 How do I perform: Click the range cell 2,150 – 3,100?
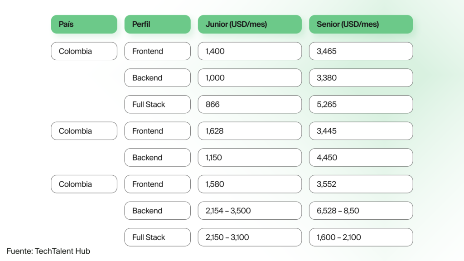coord(250,237)
